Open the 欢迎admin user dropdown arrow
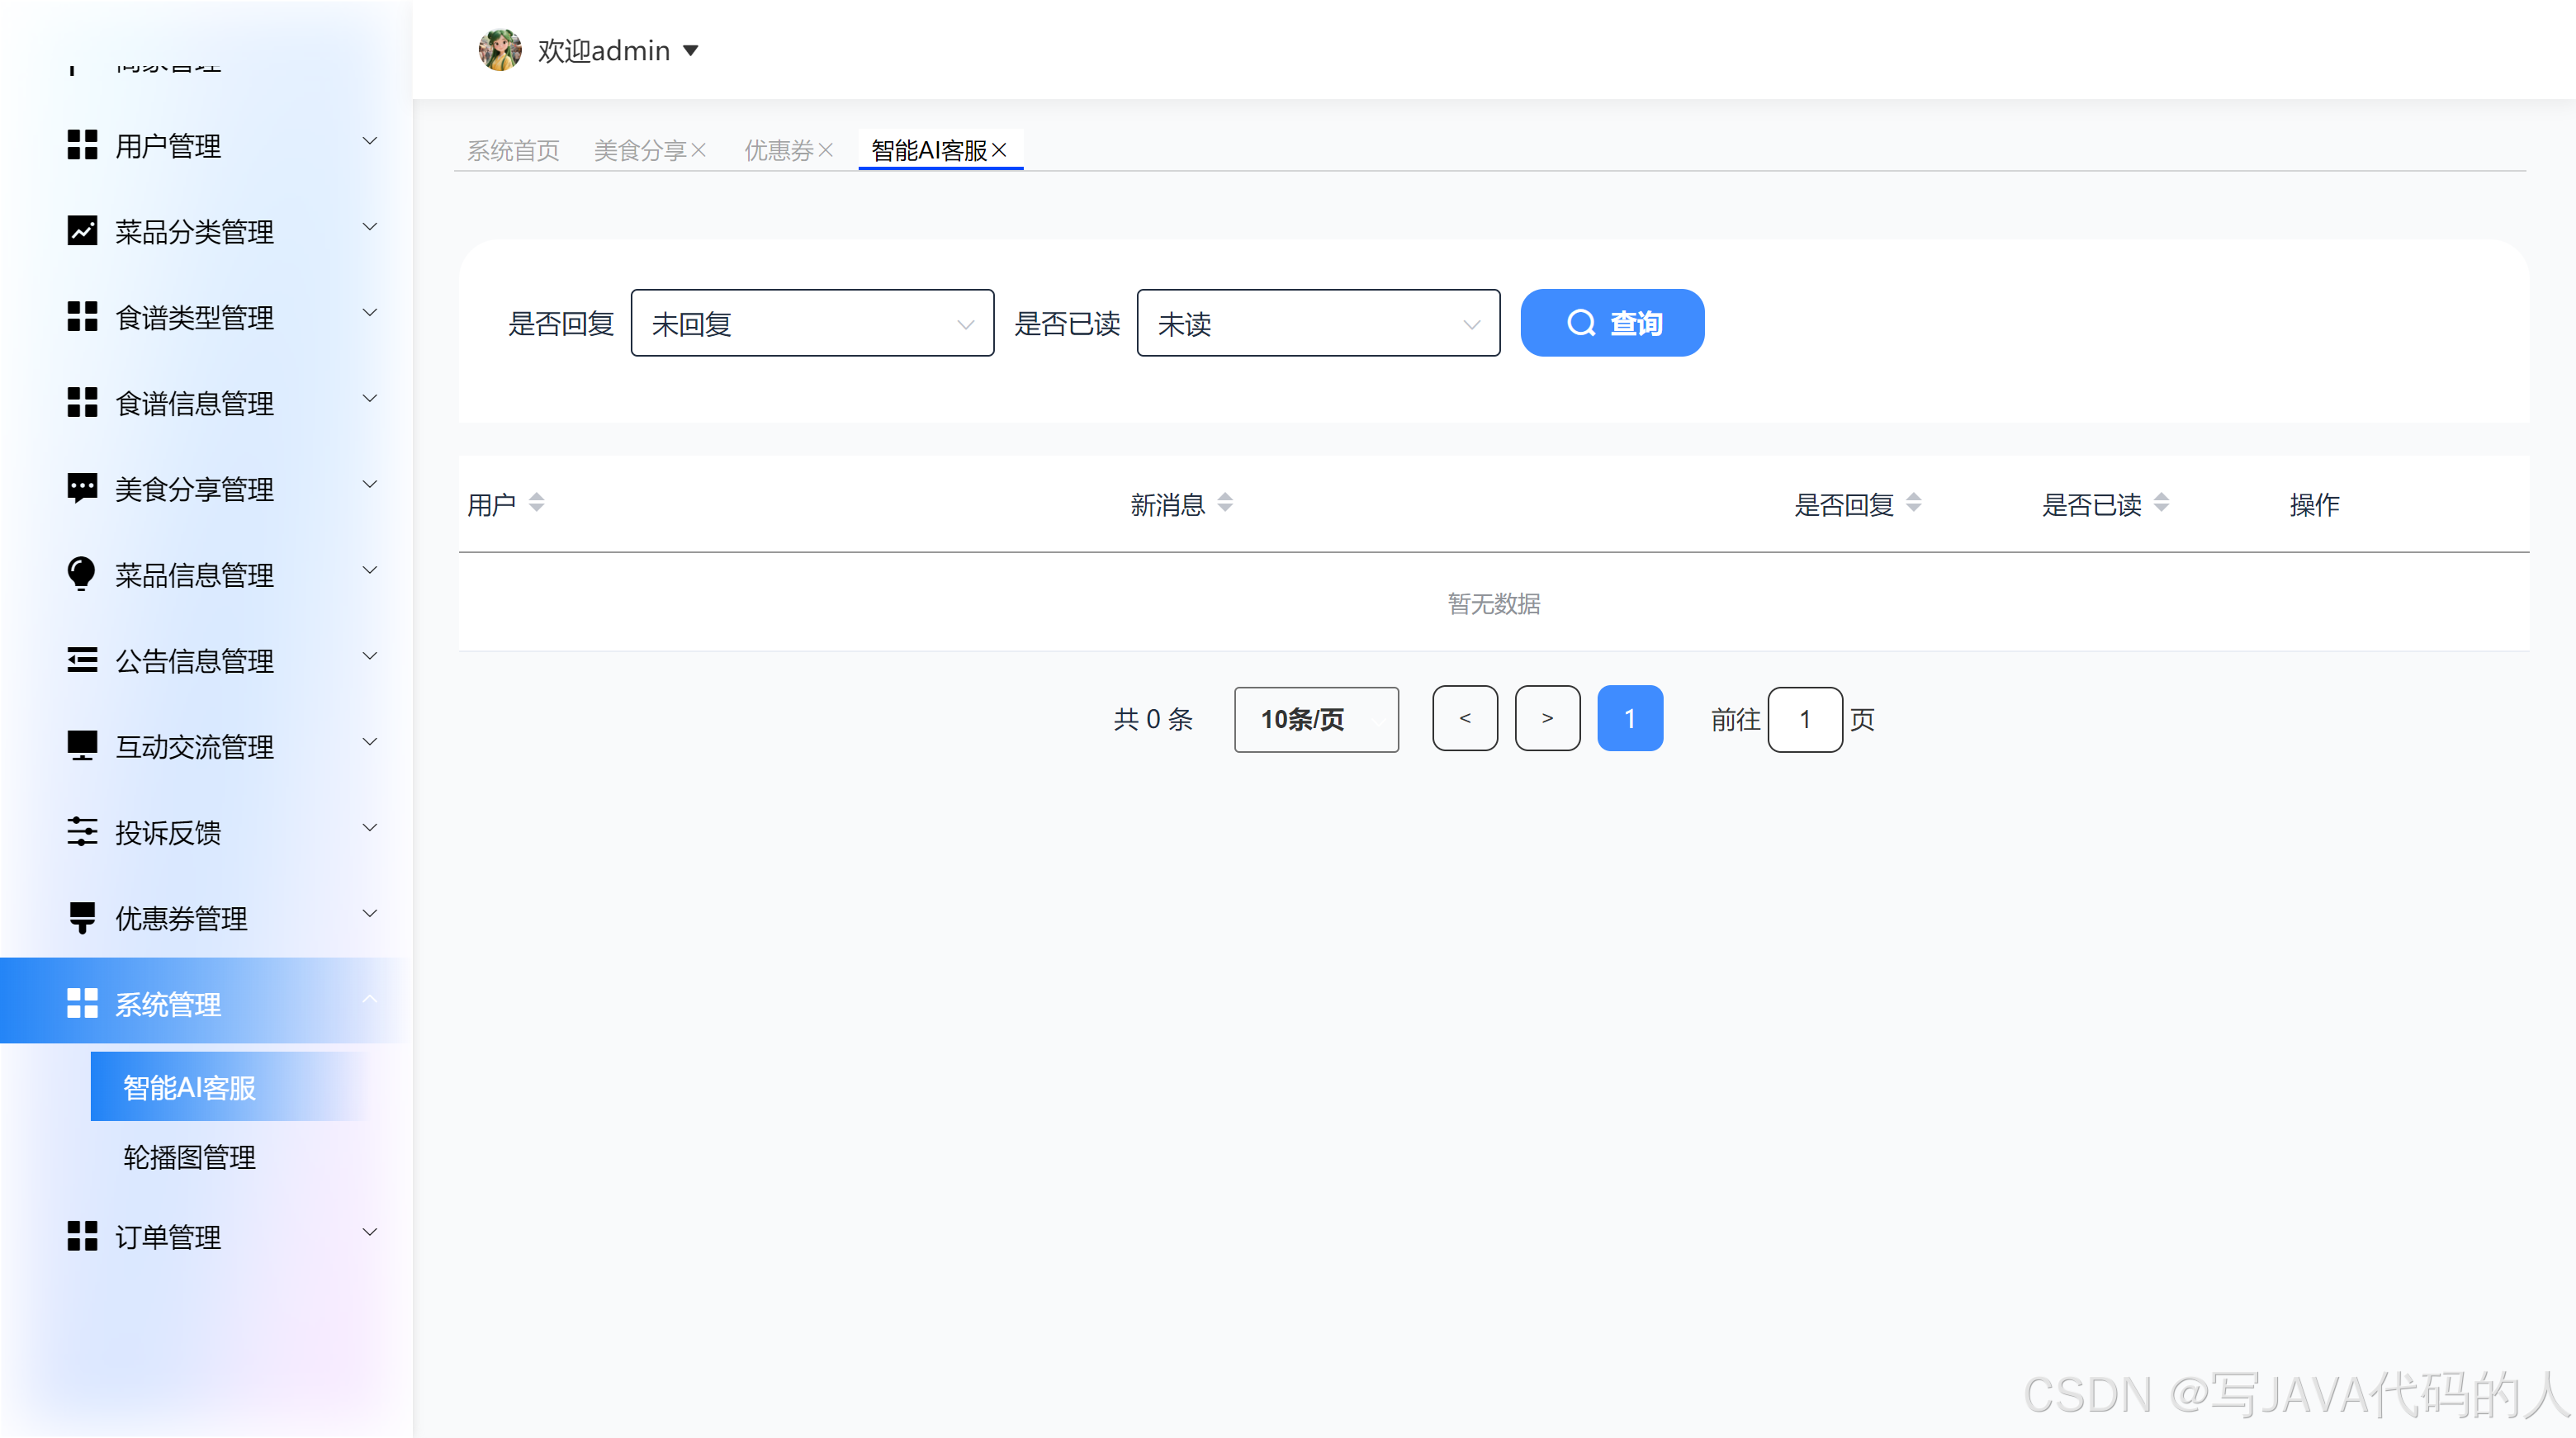 point(691,50)
